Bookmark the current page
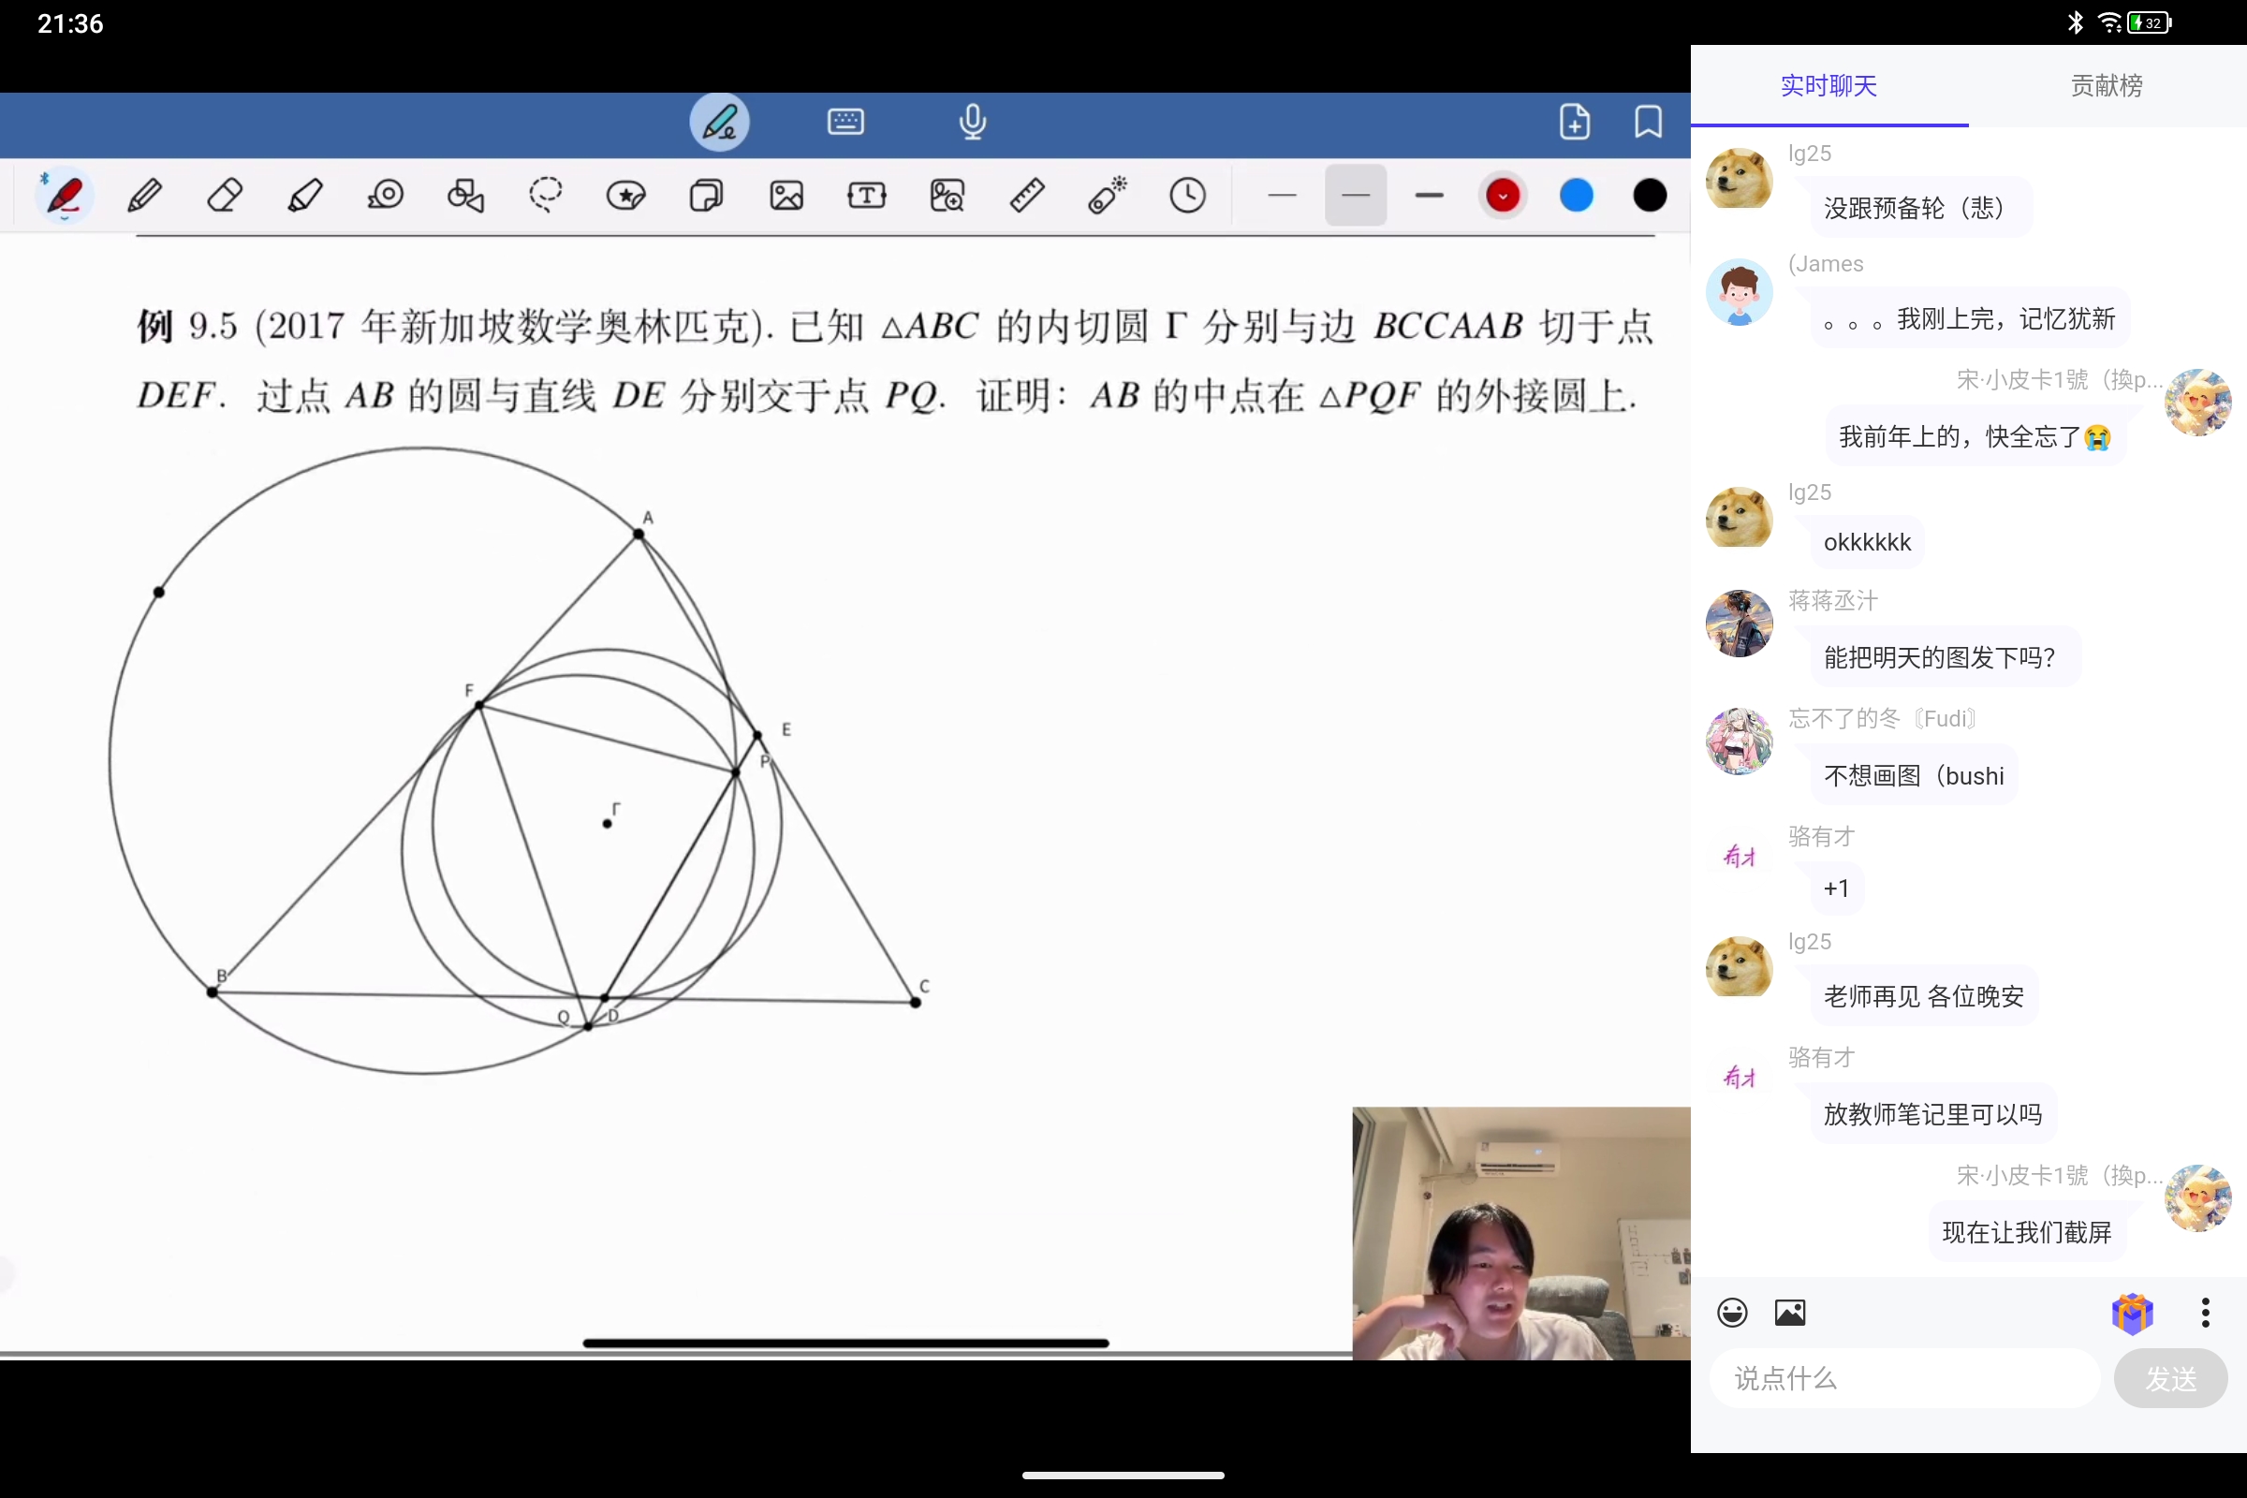Screen dimensions: 2247x1498 point(1648,123)
